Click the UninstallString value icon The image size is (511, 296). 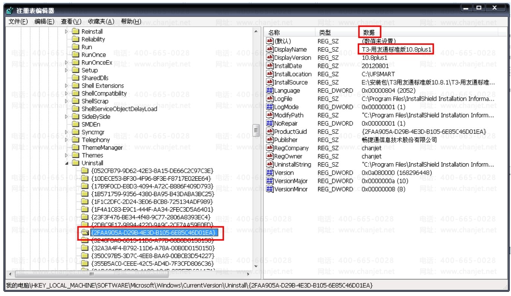click(x=270, y=164)
